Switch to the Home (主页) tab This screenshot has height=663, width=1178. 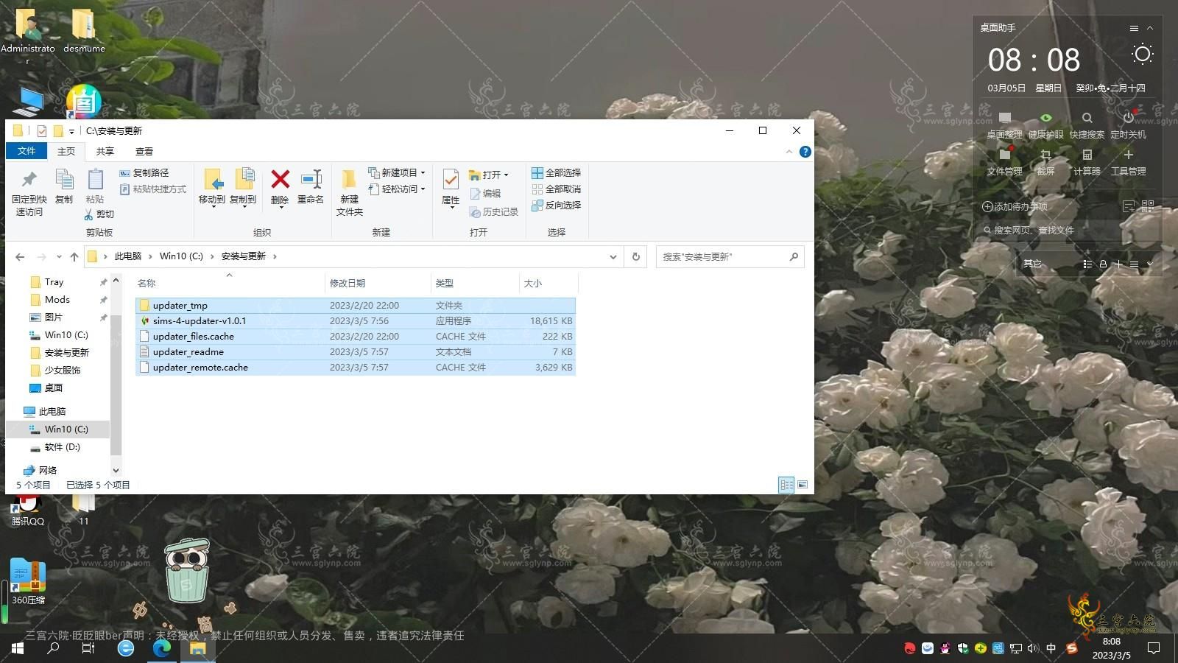click(x=66, y=151)
